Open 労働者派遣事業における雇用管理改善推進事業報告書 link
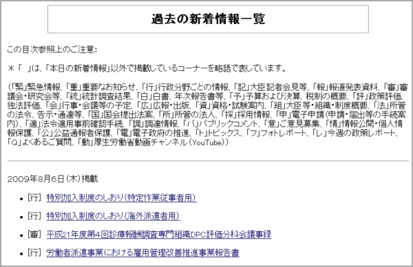The height and width of the screenshot is (267, 413). pos(142,253)
